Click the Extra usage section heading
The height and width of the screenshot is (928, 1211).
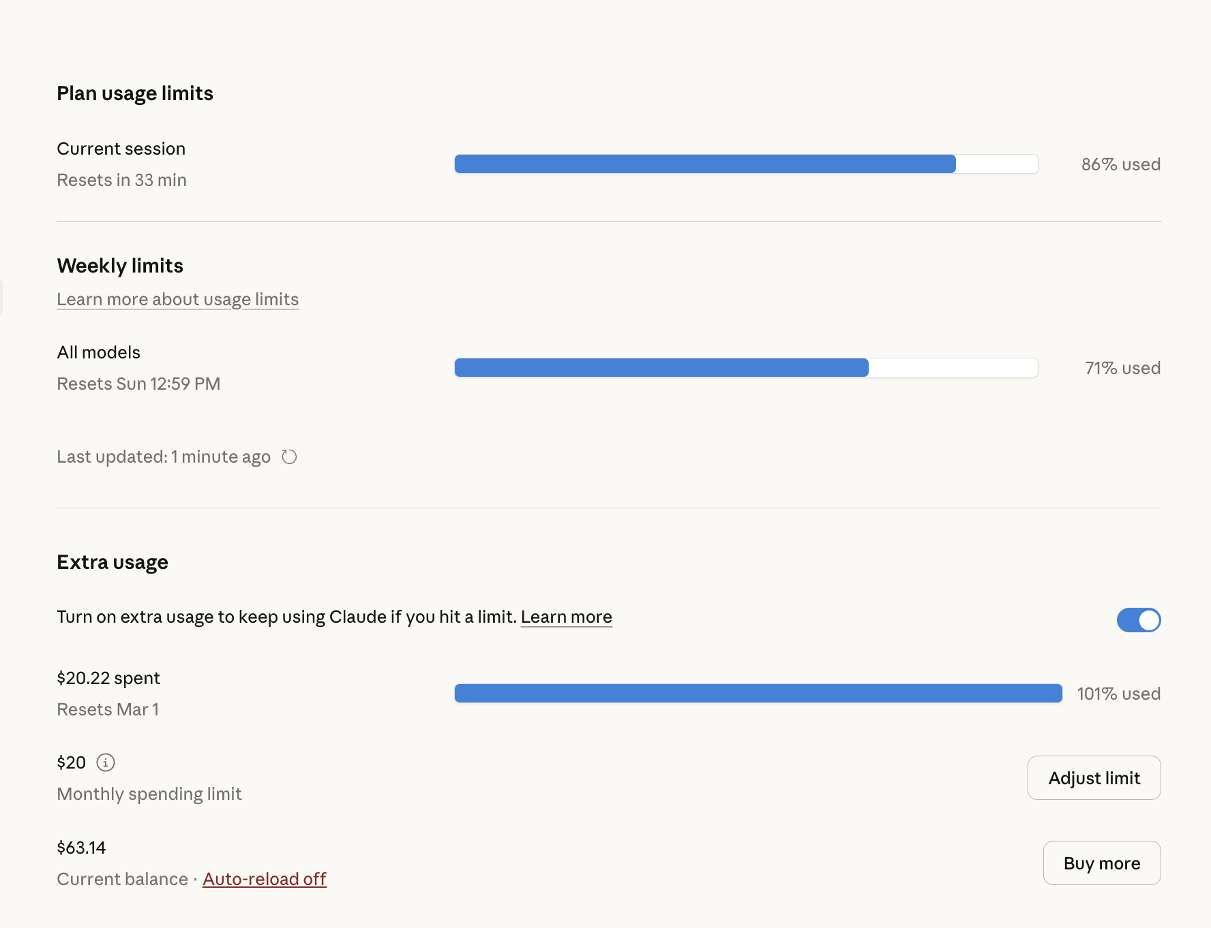click(113, 562)
